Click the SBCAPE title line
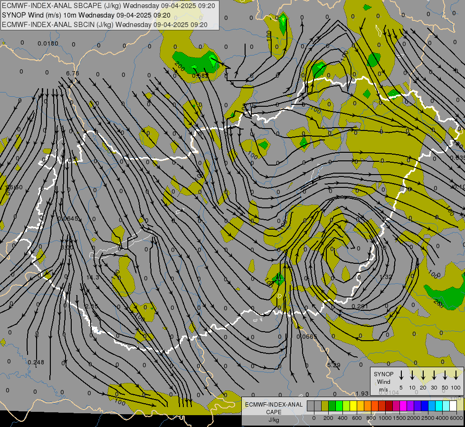The image size is (465, 427). pos(108,6)
